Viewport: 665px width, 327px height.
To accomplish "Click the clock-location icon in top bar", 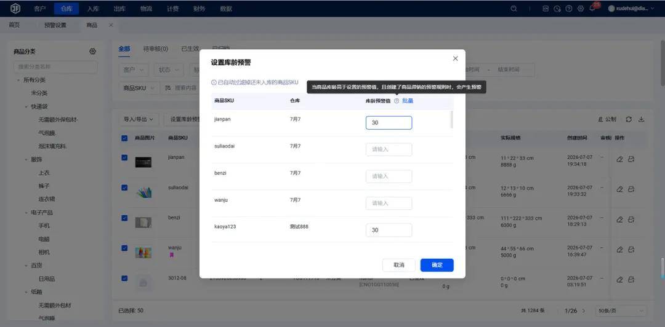I will [x=557, y=9].
